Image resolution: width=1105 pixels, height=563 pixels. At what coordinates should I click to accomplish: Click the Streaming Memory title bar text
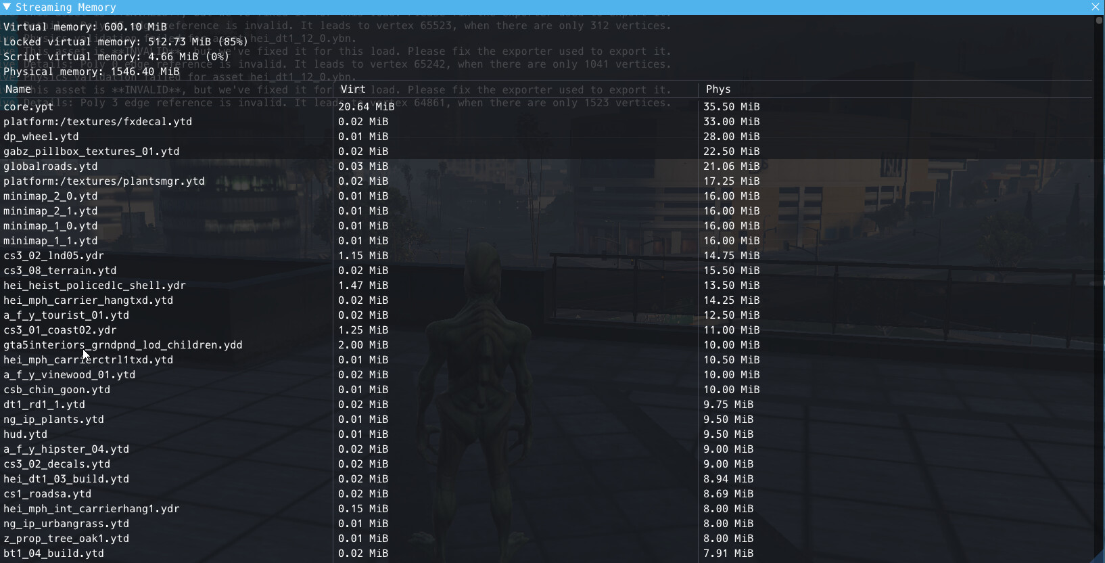pyautogui.click(x=66, y=7)
